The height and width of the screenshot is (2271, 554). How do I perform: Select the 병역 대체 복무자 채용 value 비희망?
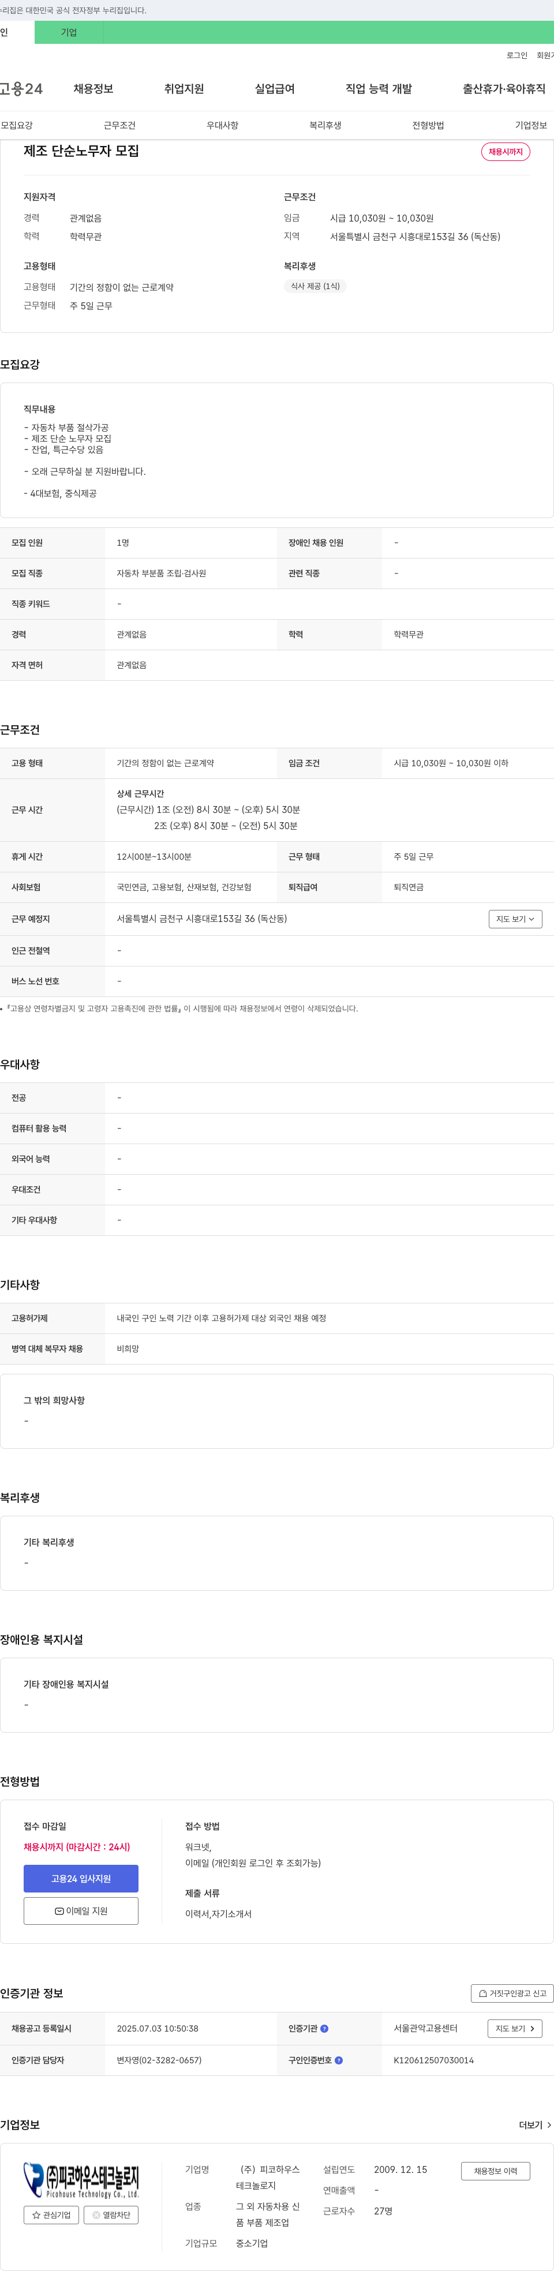(128, 1349)
